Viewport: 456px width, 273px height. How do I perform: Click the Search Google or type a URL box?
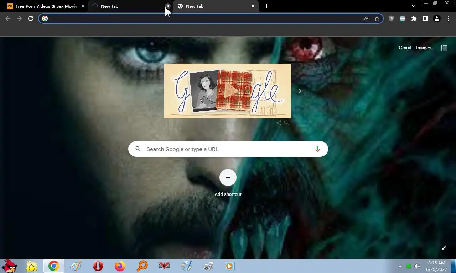click(228, 149)
